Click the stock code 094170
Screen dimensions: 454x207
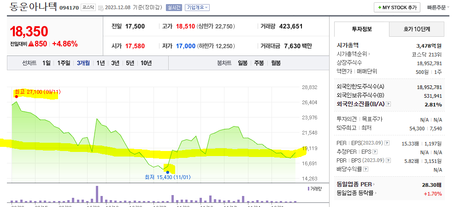tap(69, 8)
